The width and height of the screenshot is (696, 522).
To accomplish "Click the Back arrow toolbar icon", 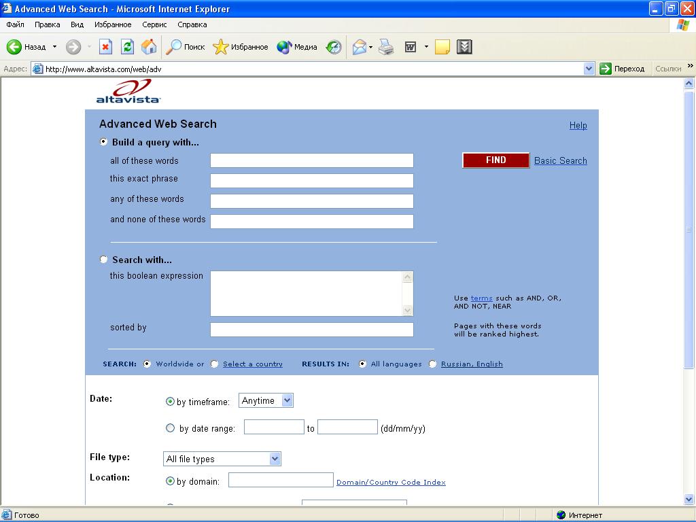I will click(14, 47).
